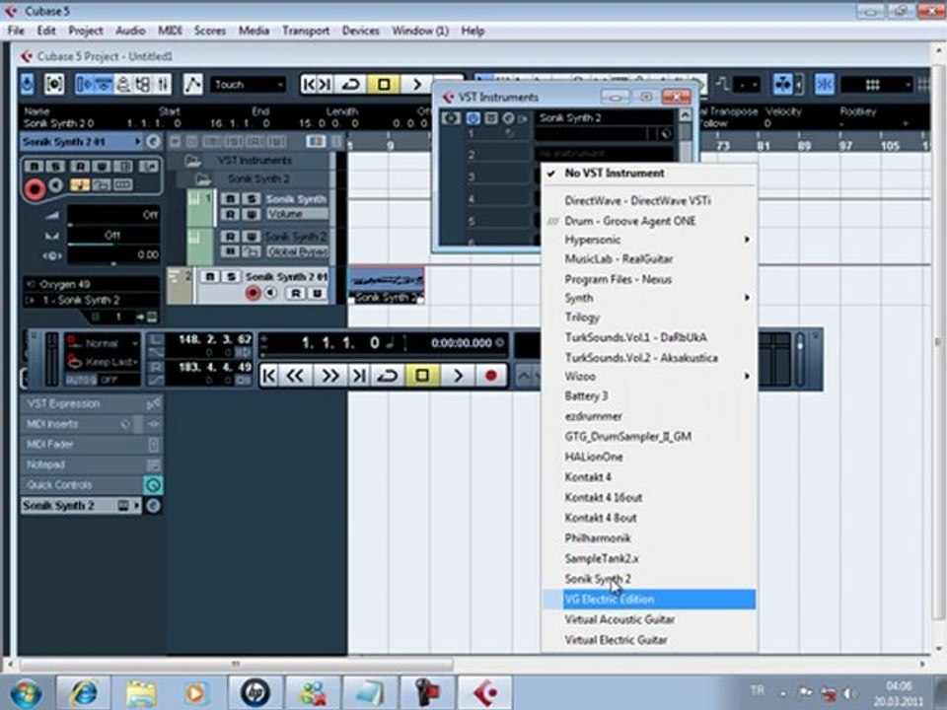Click Rewind in the transport panel

coord(295,376)
